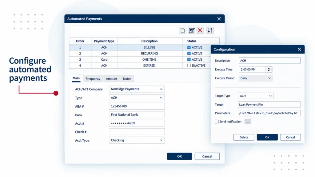Click the Target field Loan Payment File
The height and width of the screenshot is (177, 315).
pyautogui.click(x=269, y=105)
